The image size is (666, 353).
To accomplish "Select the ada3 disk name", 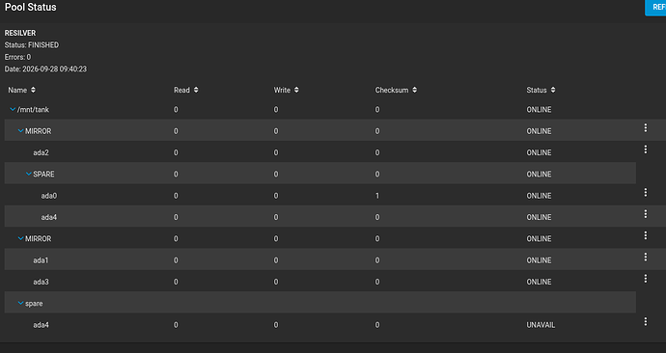I will (x=41, y=282).
